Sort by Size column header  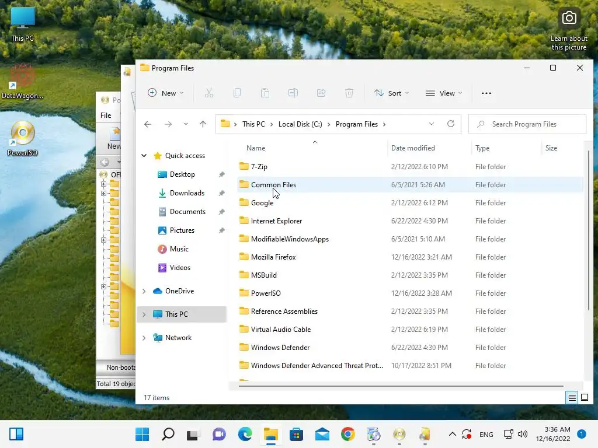click(x=551, y=148)
